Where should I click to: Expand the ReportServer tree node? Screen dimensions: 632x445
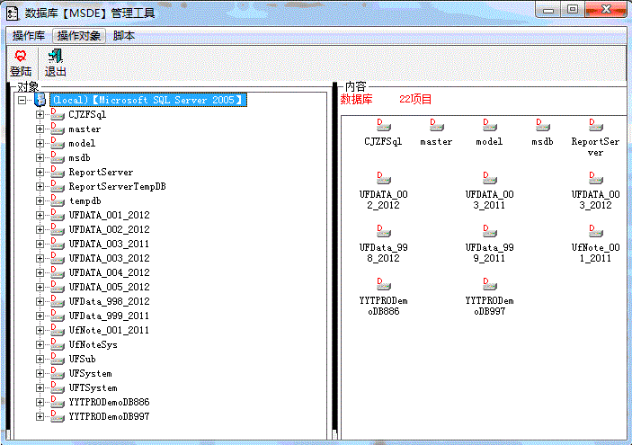(x=40, y=172)
